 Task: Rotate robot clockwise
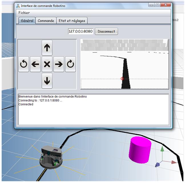70,64
